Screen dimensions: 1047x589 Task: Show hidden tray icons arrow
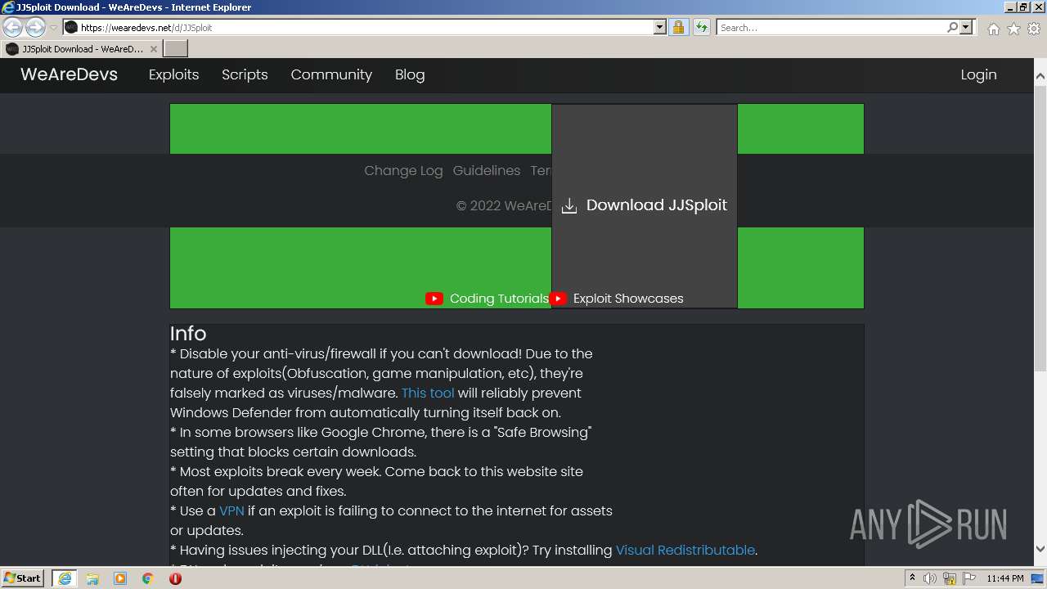[x=912, y=578]
